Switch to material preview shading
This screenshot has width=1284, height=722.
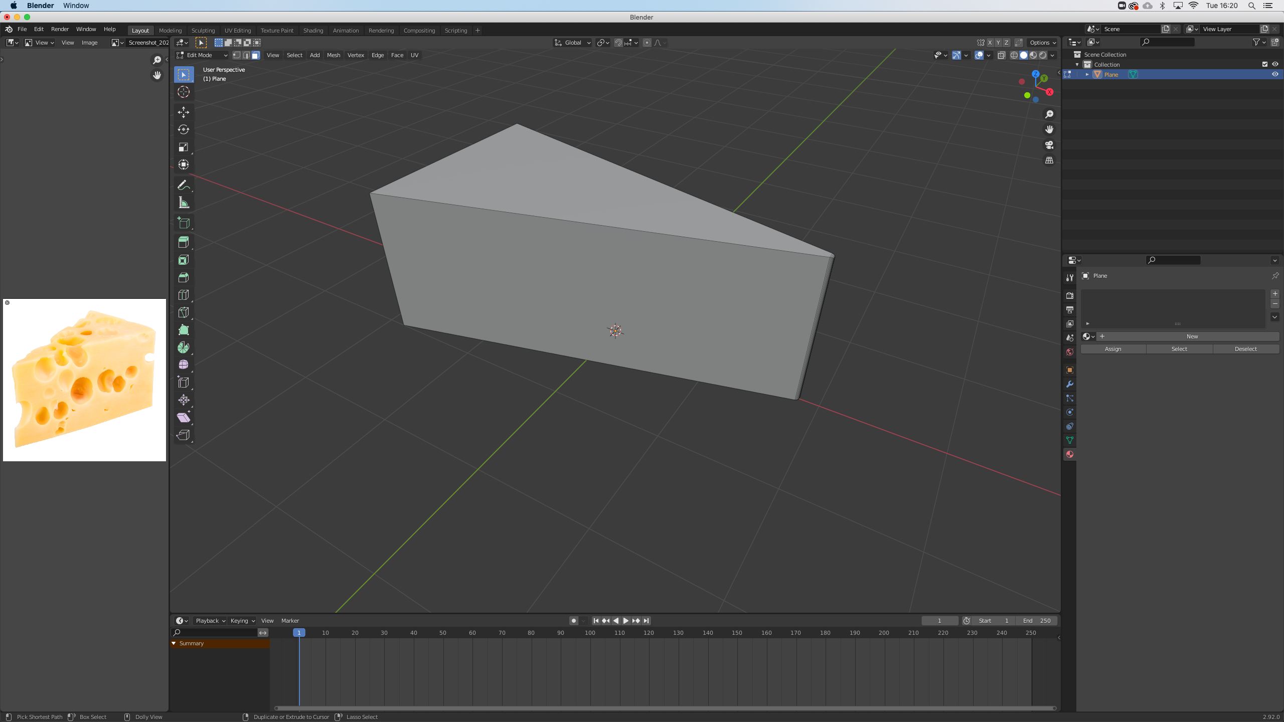[1033, 55]
